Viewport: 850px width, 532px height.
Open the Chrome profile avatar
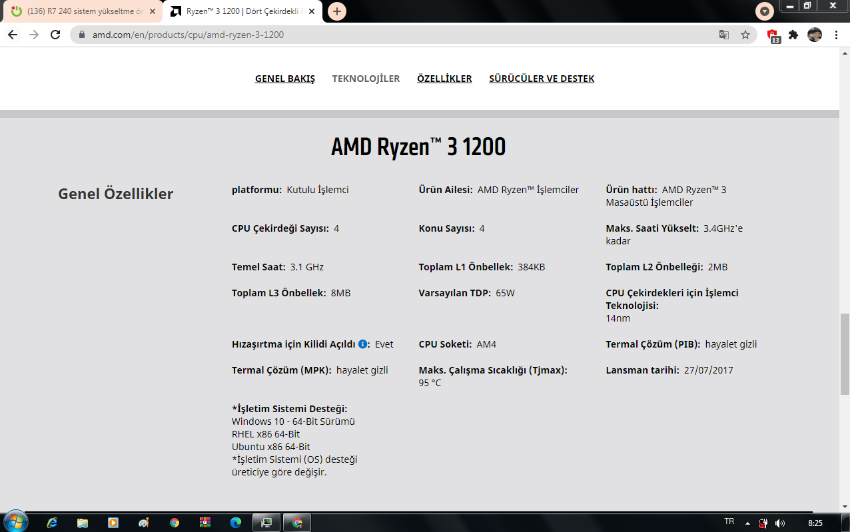815,35
